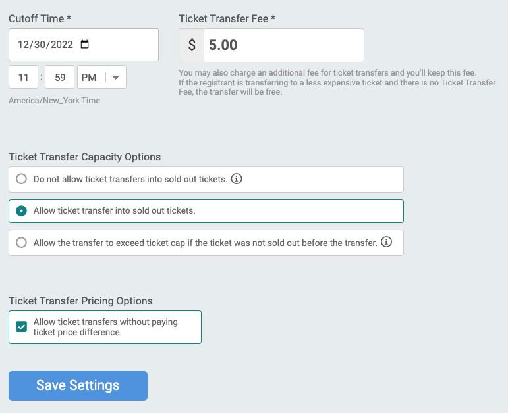This screenshot has width=508, height=413.
Task: Click the Cutoff Time date field 12/30/2022
Action: 84,45
